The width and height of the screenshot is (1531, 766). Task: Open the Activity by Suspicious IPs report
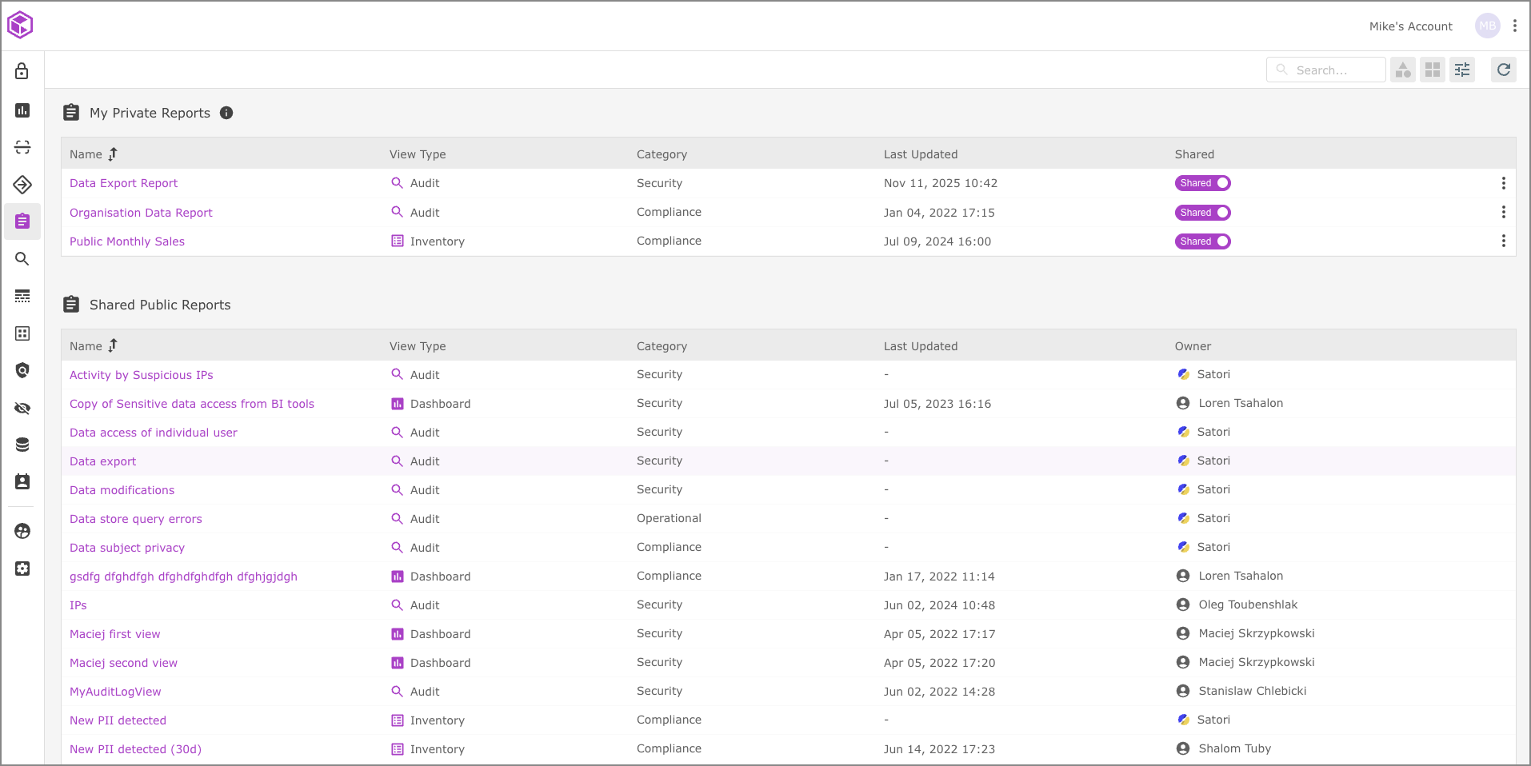(x=141, y=375)
